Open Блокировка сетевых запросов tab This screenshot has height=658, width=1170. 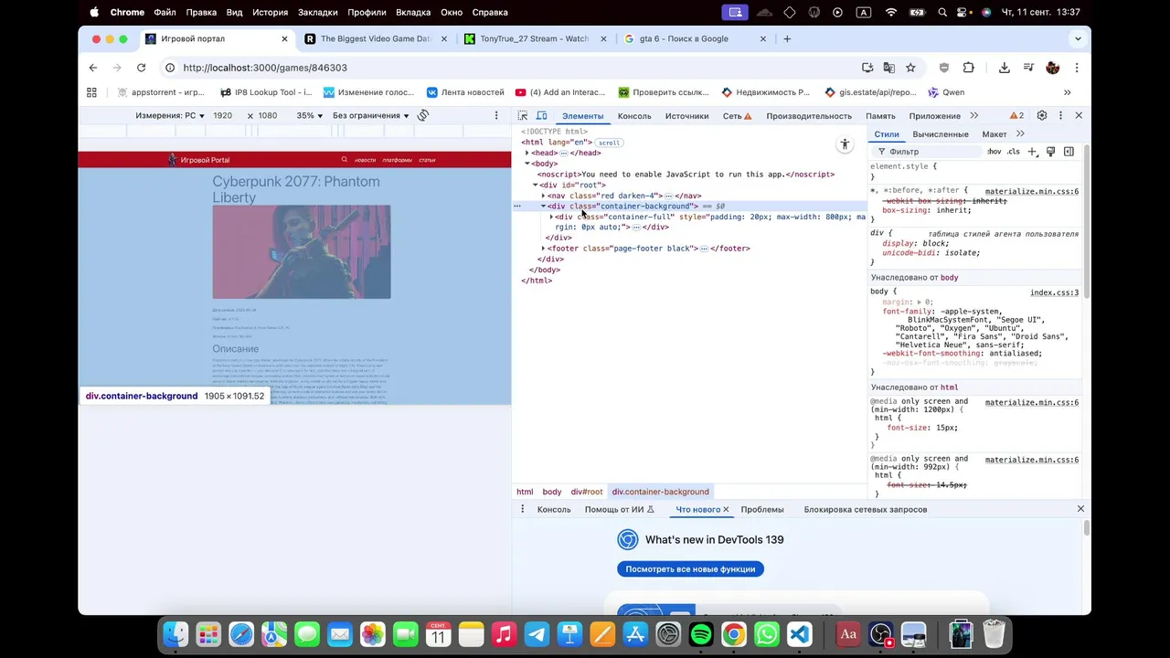[x=865, y=510]
